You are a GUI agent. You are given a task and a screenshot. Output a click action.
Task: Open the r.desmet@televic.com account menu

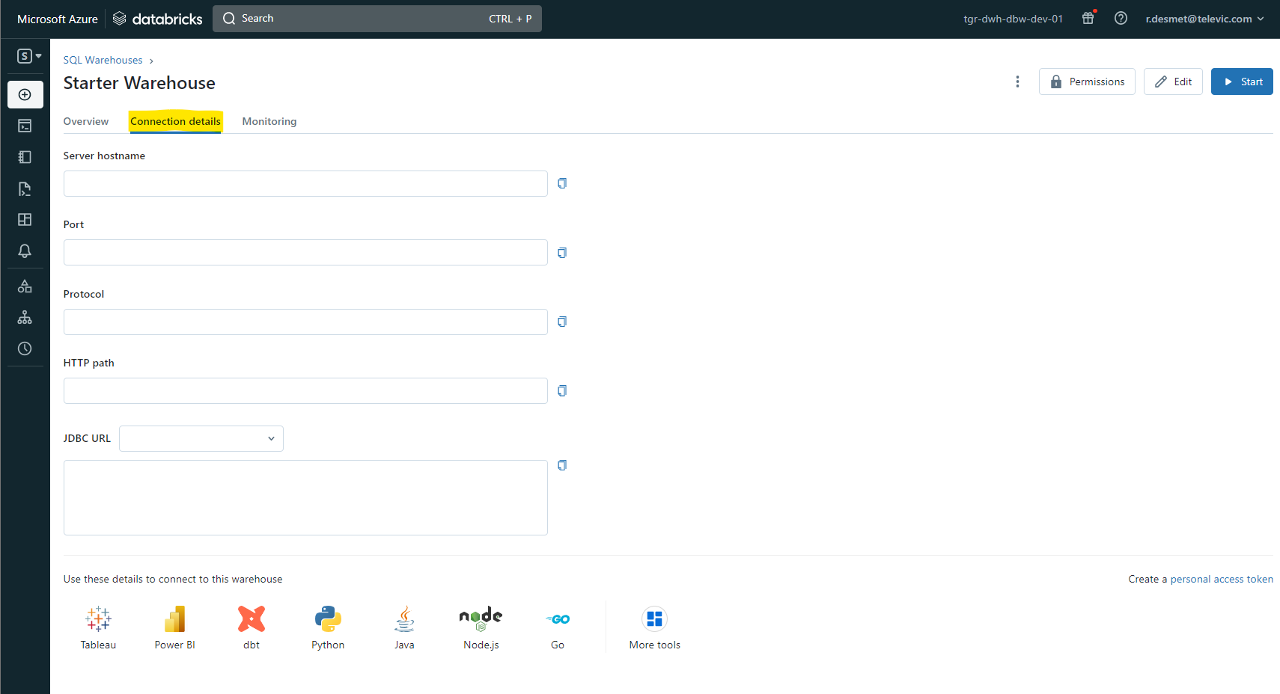1204,19
